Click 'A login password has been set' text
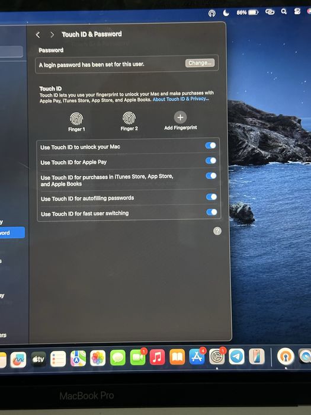 [x=91, y=64]
